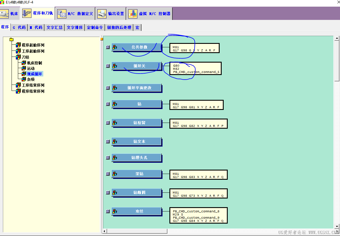Click the cube icon beside 机床控制
Screen dimensions: 340x236
(24, 63)
